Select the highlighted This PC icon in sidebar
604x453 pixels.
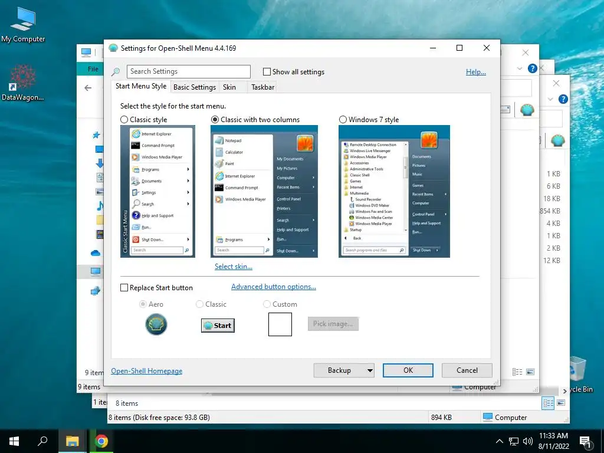[x=96, y=271]
